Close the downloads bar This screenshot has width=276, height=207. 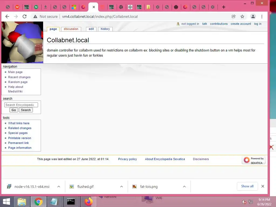[263, 186]
